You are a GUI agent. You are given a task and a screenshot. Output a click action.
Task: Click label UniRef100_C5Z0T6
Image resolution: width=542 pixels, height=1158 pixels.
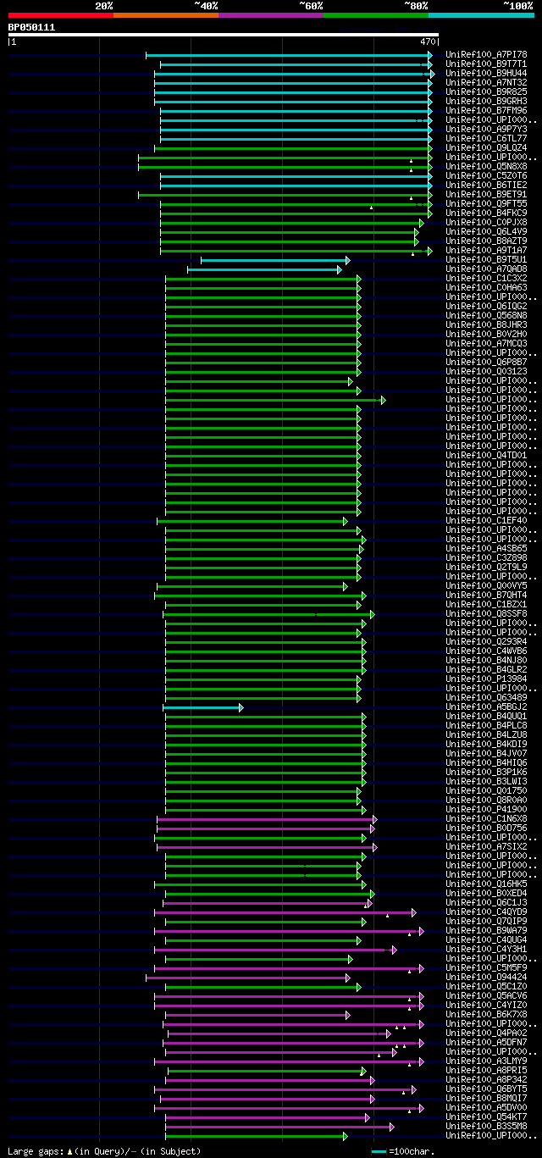[x=486, y=175]
